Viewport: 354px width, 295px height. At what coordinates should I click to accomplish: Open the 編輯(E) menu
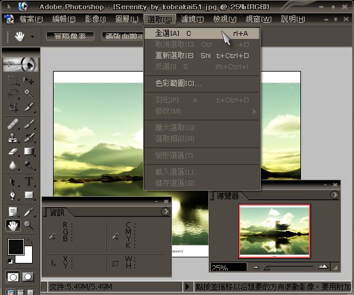tap(64, 19)
